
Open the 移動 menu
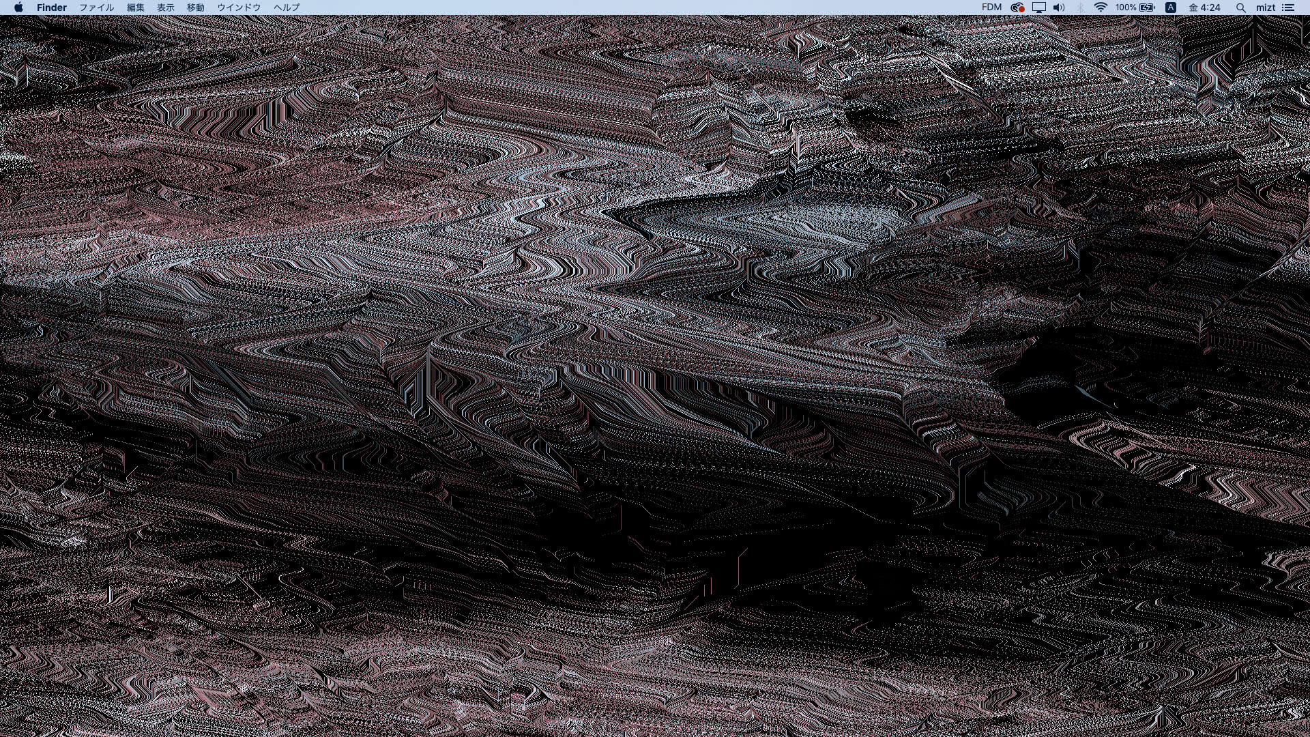click(x=196, y=8)
